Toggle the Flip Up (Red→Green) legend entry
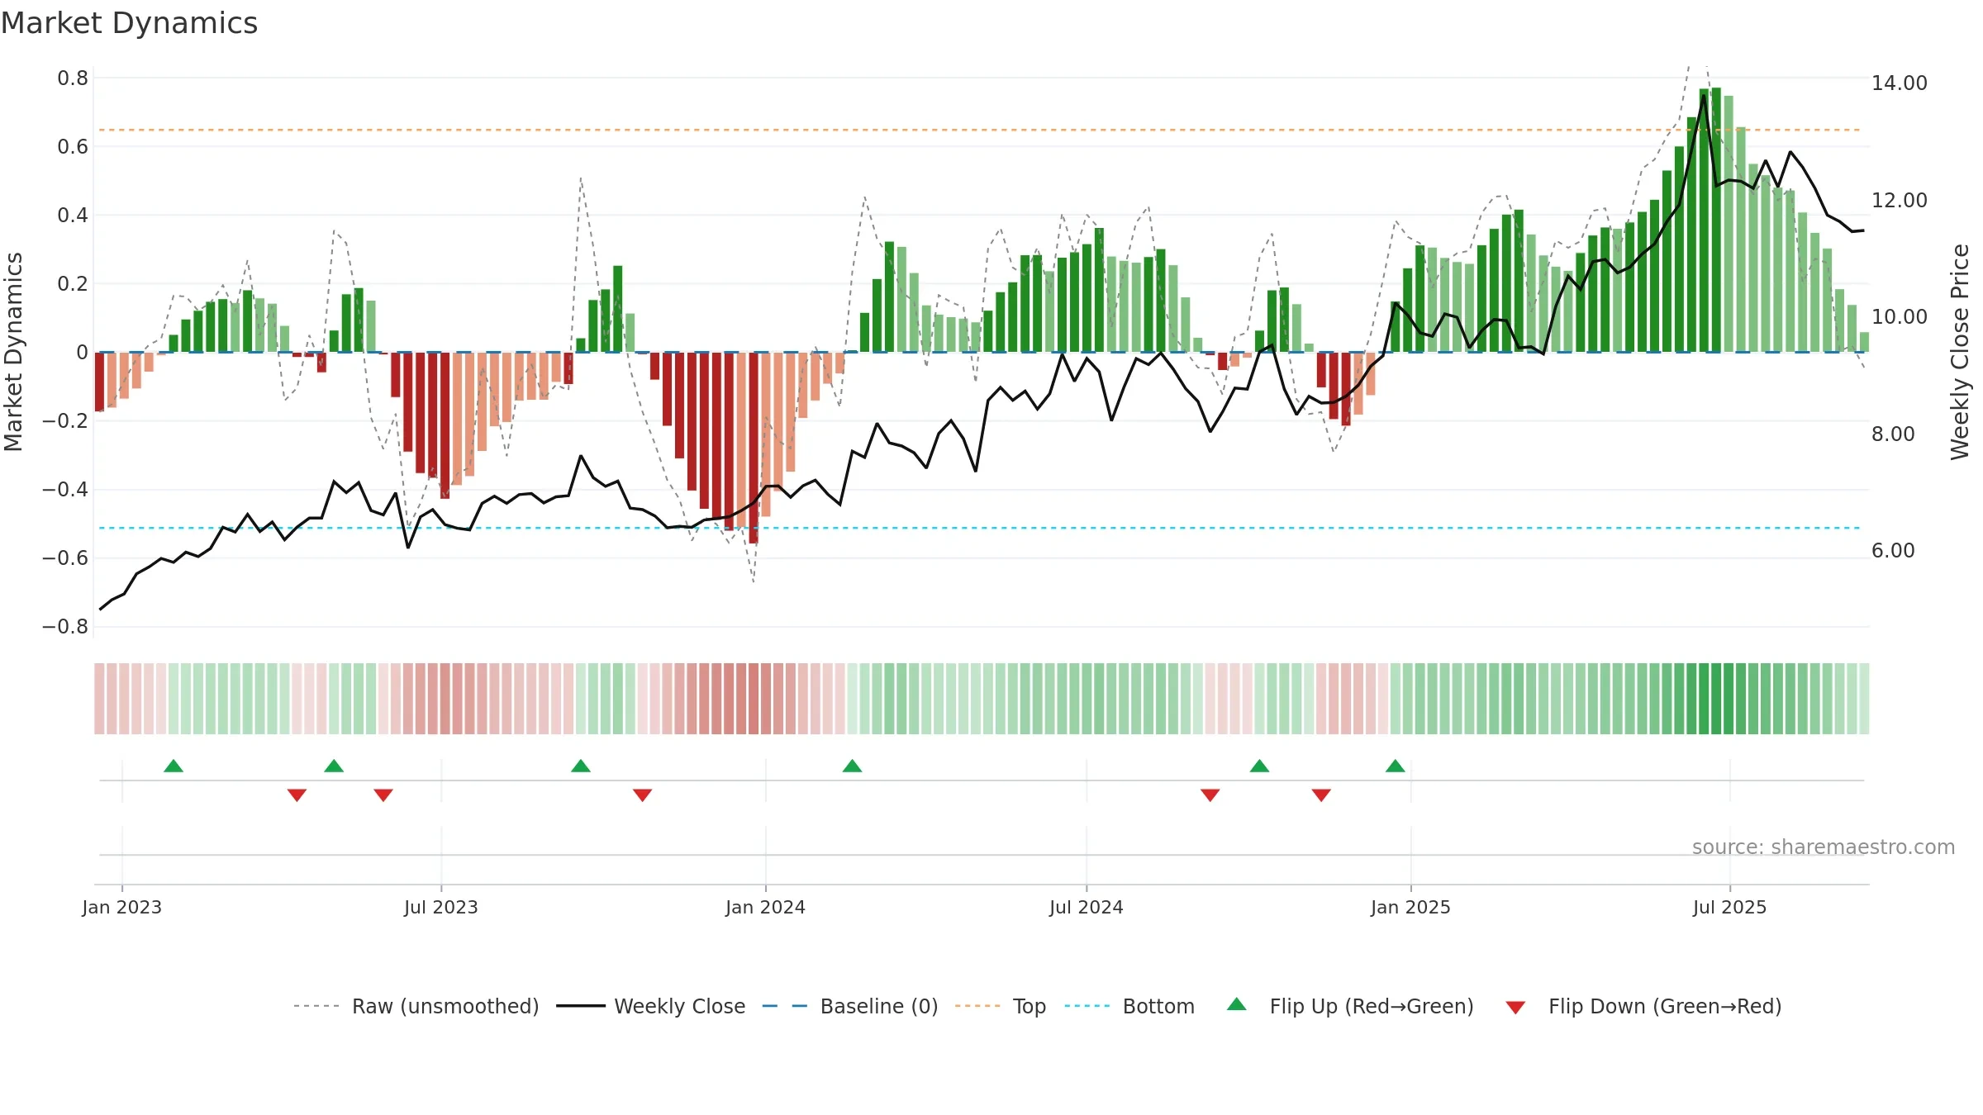This screenshot has height=1115, width=1983. (x=1350, y=1006)
